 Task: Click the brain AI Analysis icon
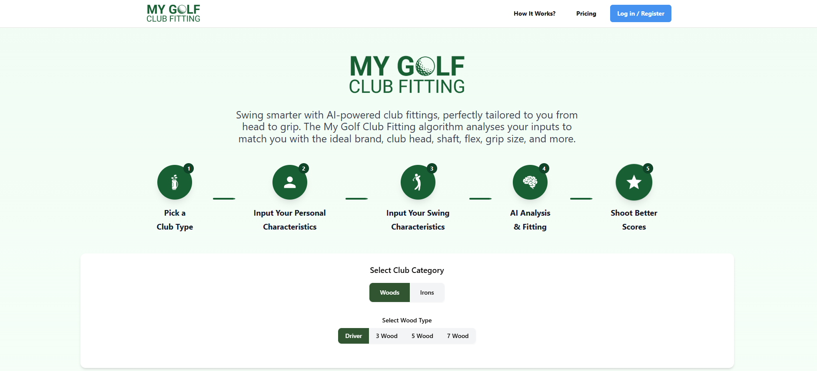[530, 182]
